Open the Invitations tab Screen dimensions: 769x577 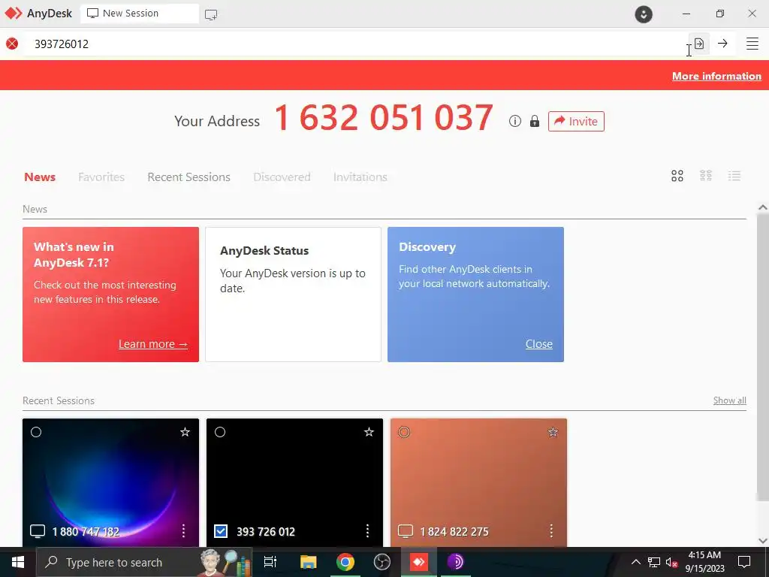coord(360,177)
